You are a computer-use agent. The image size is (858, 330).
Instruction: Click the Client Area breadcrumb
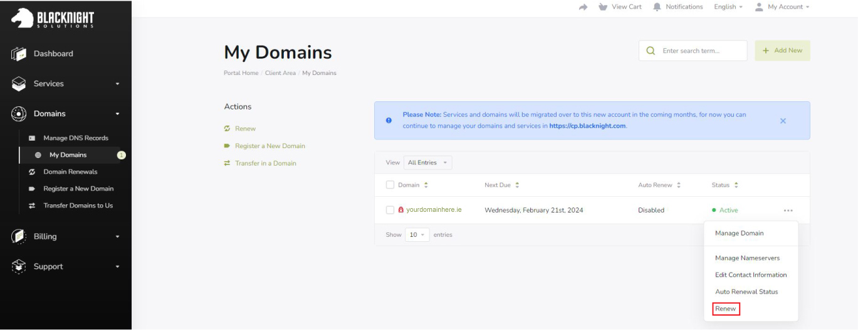(x=280, y=73)
